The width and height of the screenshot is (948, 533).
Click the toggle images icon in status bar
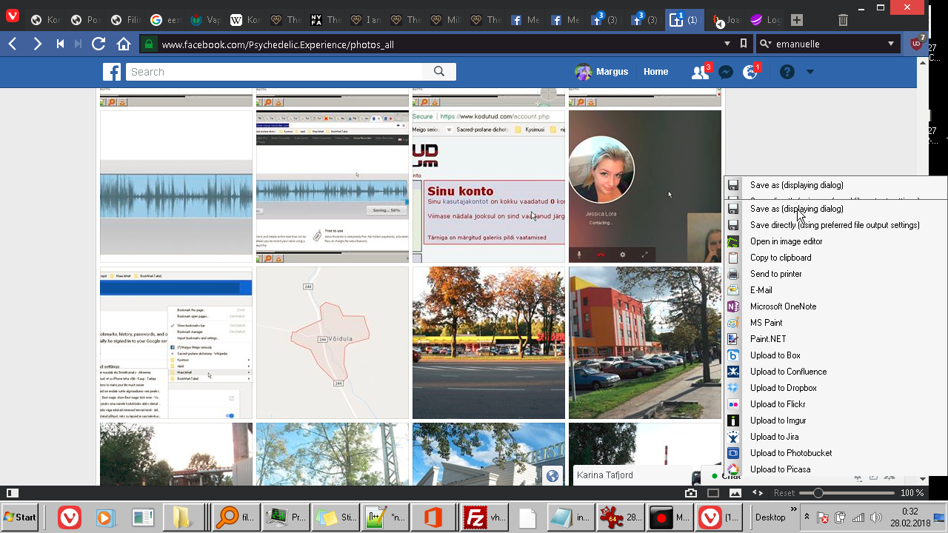click(x=735, y=493)
